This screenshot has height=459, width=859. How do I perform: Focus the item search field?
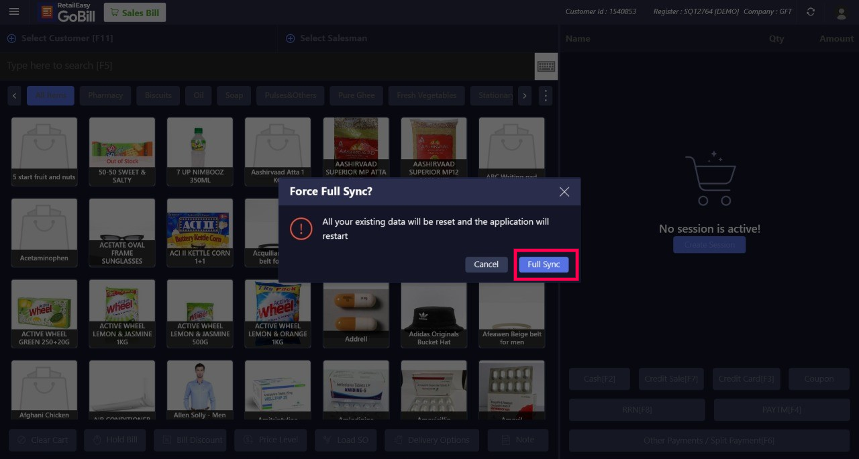point(268,66)
